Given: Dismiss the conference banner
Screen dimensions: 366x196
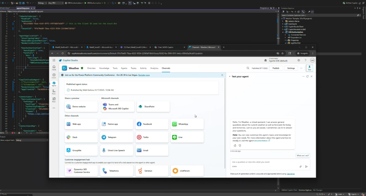Looking at the screenshot, I should click(x=222, y=75).
